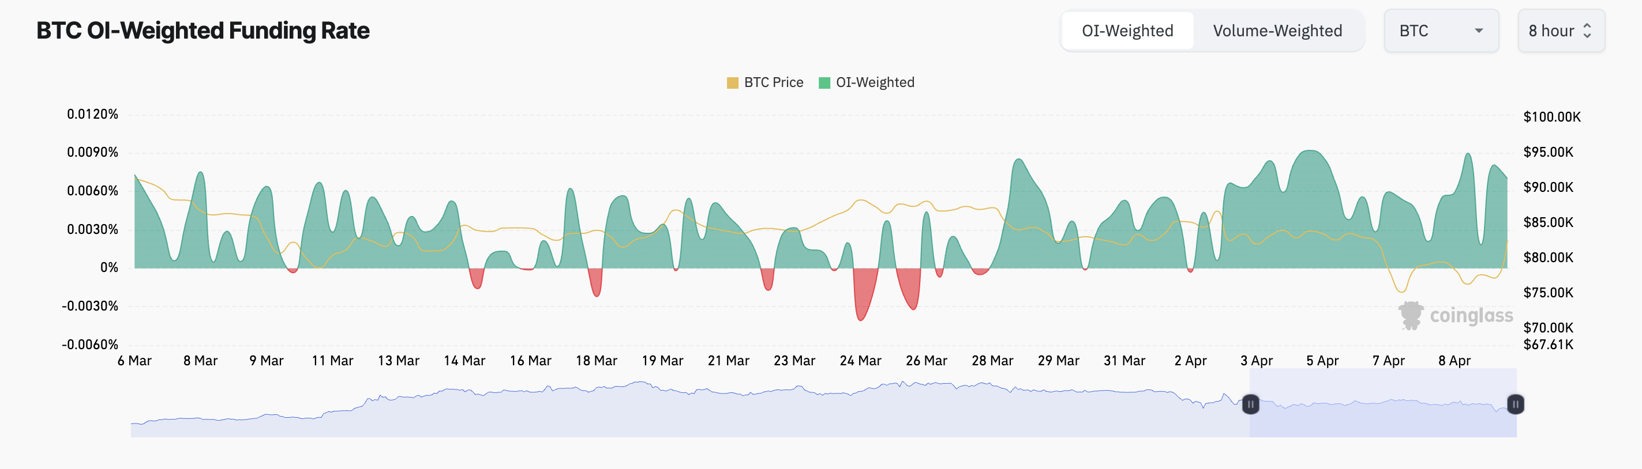
Task: Click the 24 Mar x-axis date label
Action: tap(860, 361)
